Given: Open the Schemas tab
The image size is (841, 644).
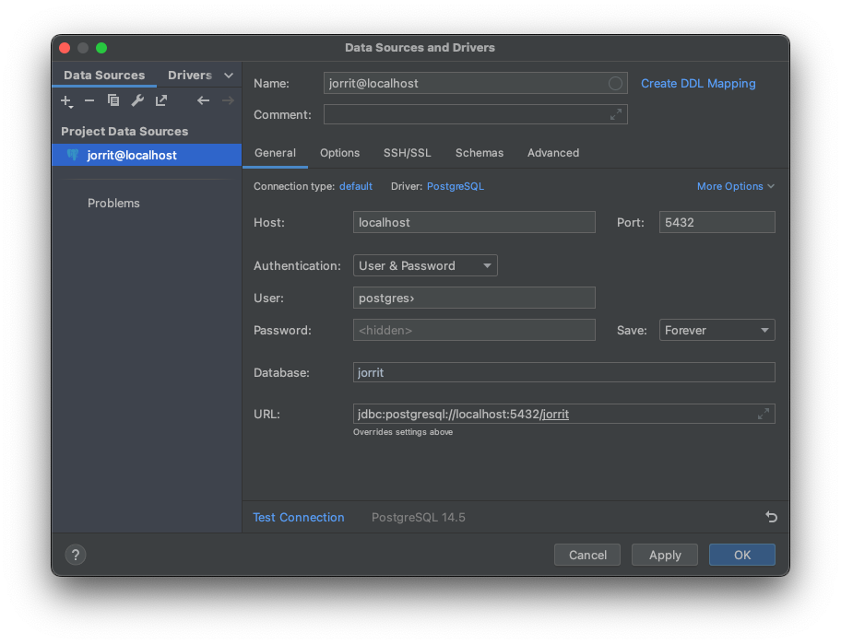Looking at the screenshot, I should pos(480,153).
